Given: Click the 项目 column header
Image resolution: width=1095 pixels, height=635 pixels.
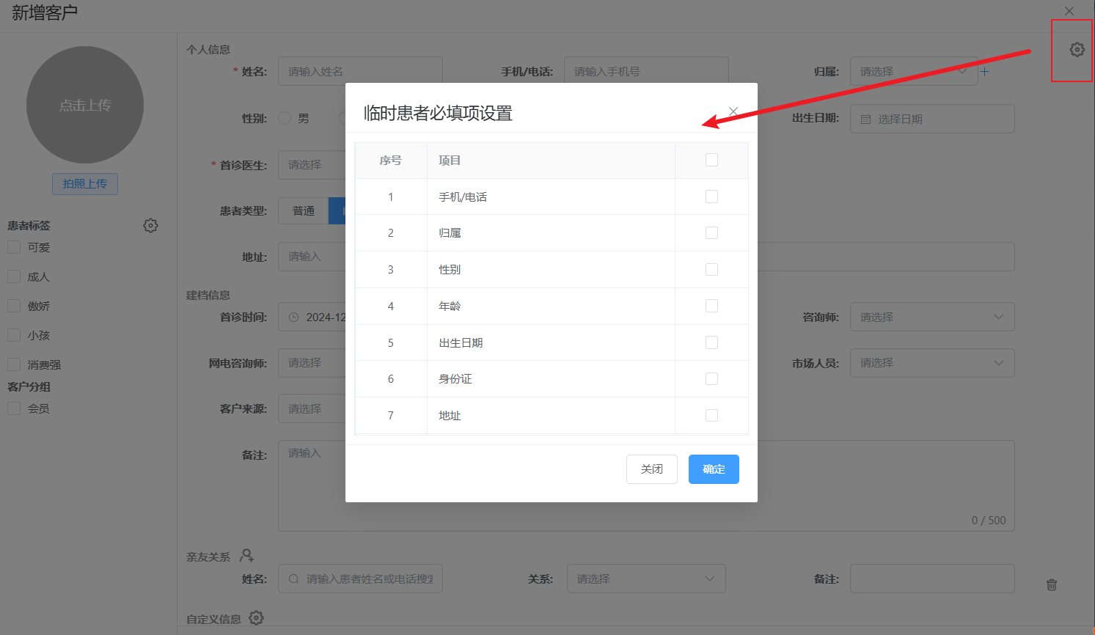Looking at the screenshot, I should pos(551,161).
